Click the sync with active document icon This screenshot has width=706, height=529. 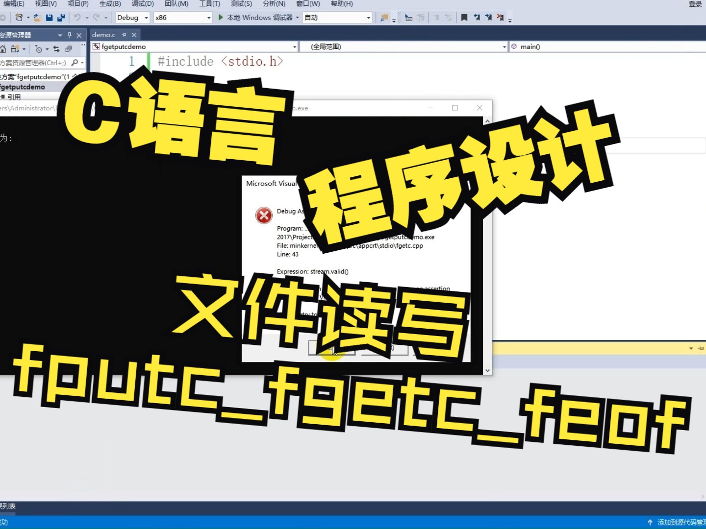(56, 49)
